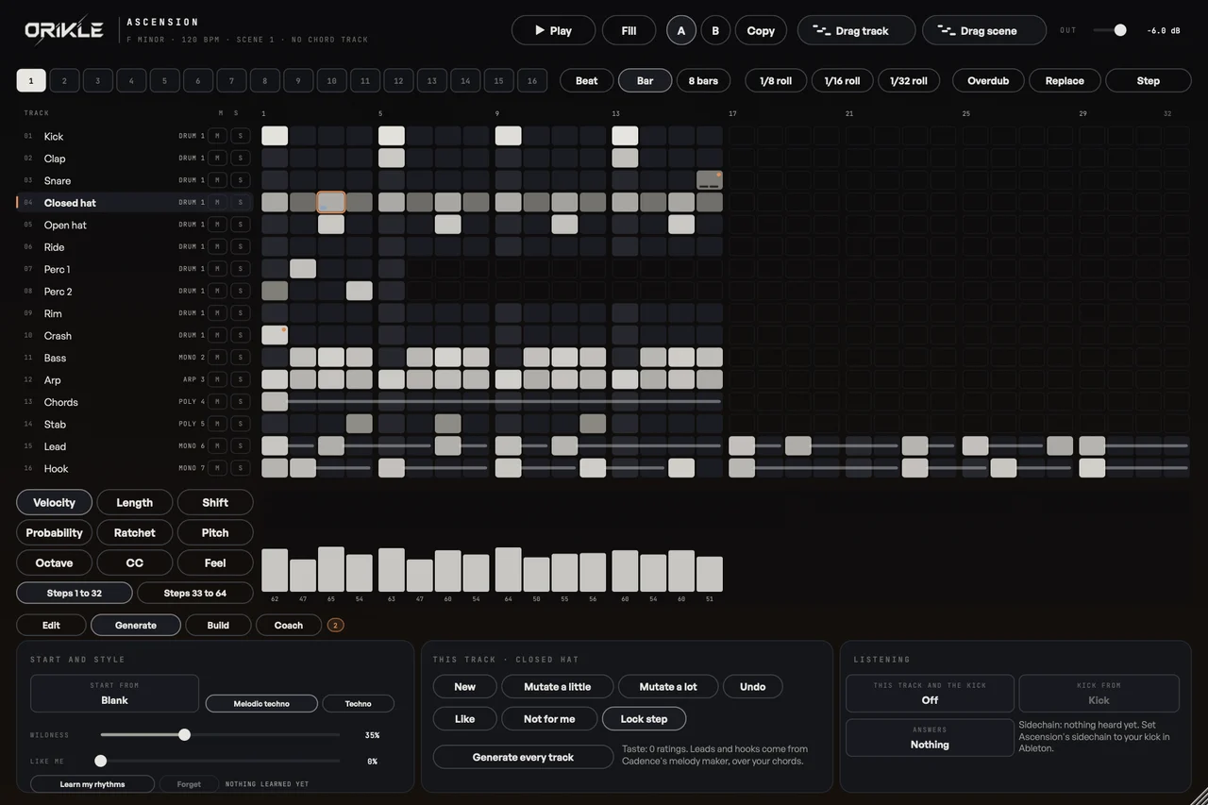Switch to pattern B

pos(715,30)
